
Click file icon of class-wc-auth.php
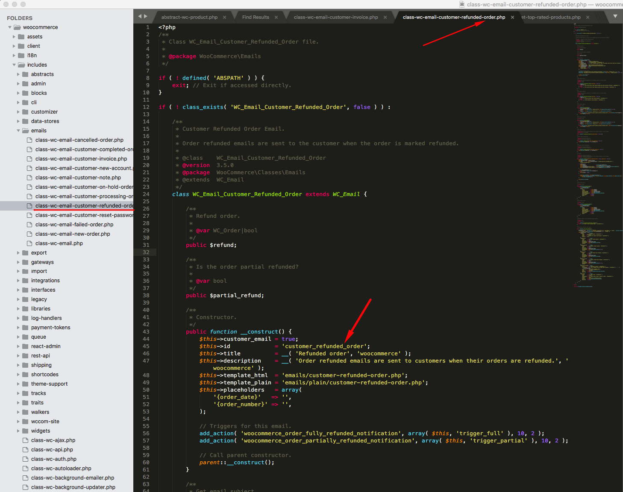(x=25, y=459)
